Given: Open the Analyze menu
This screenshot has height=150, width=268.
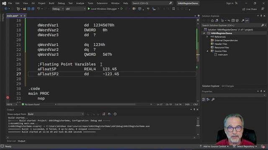Looking at the screenshot, I should [80, 3].
